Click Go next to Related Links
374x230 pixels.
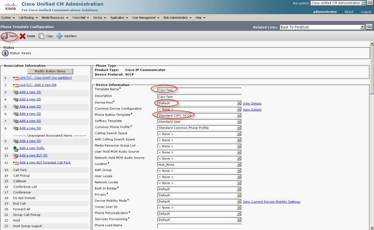click(x=369, y=27)
